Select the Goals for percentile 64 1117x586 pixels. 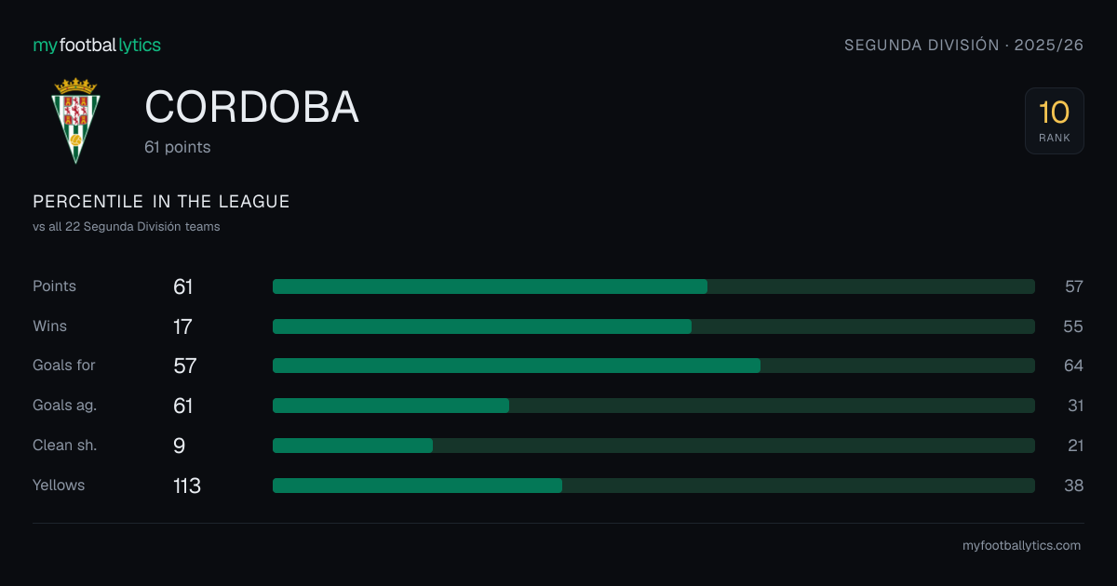(x=1073, y=366)
